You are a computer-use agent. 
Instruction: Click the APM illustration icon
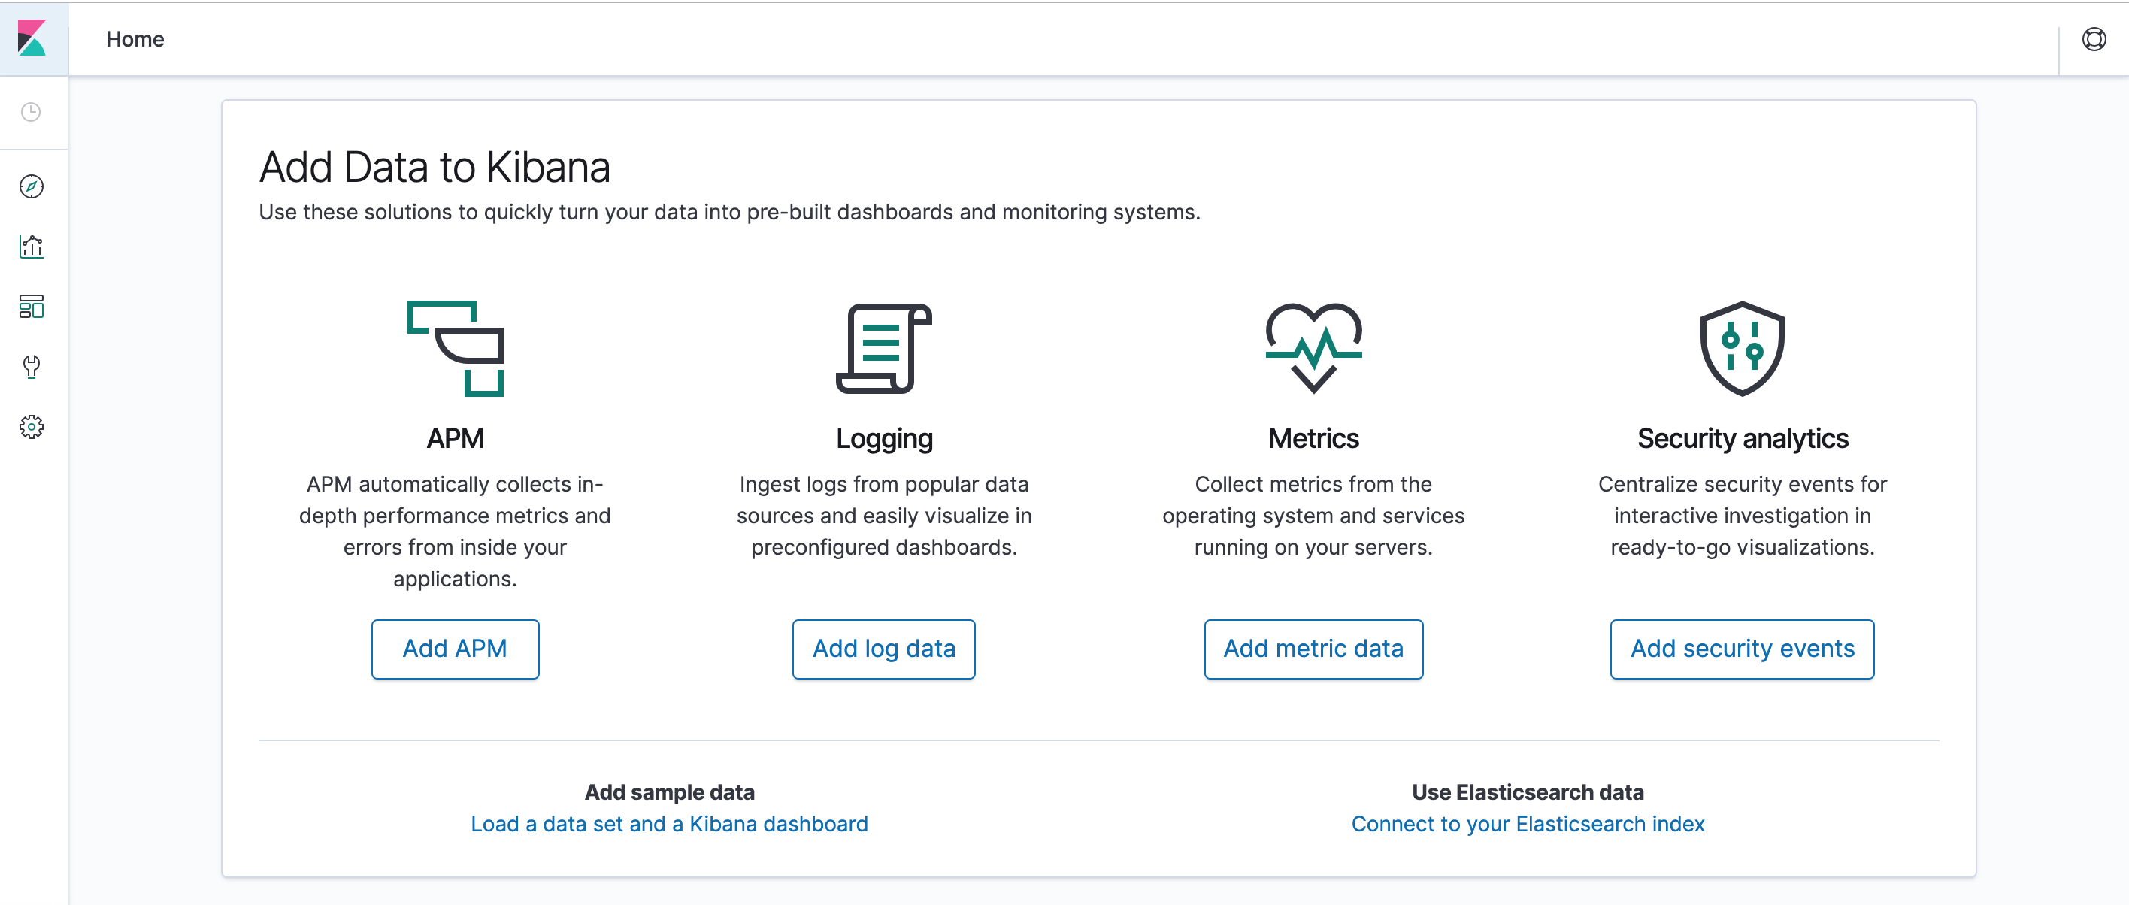pyautogui.click(x=455, y=348)
